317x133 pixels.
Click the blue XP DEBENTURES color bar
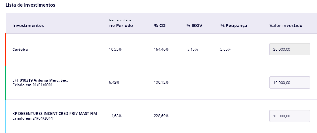pyautogui.click(x=6, y=116)
